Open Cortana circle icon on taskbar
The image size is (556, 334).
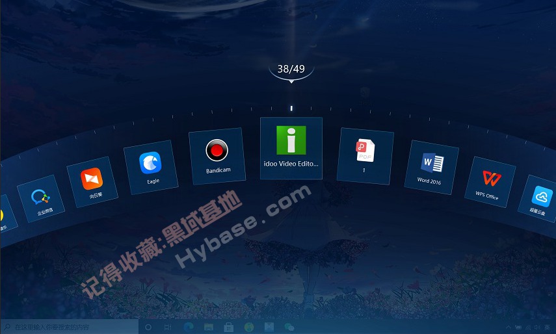pyautogui.click(x=148, y=328)
